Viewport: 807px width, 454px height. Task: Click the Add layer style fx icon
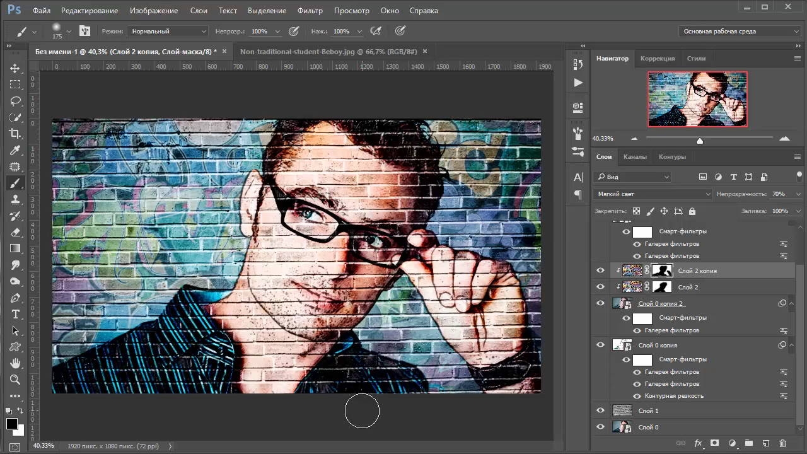click(x=698, y=443)
